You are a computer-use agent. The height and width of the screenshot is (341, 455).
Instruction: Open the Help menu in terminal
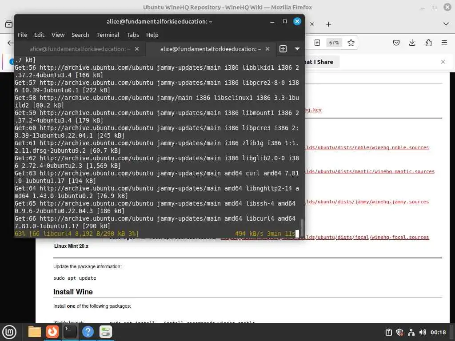(152, 35)
